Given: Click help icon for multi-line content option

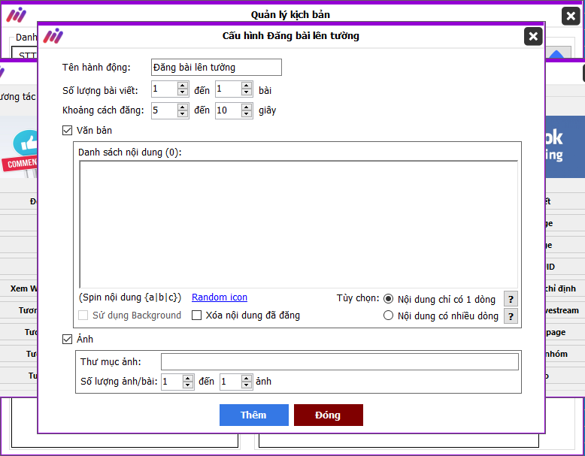Looking at the screenshot, I should pos(511,316).
